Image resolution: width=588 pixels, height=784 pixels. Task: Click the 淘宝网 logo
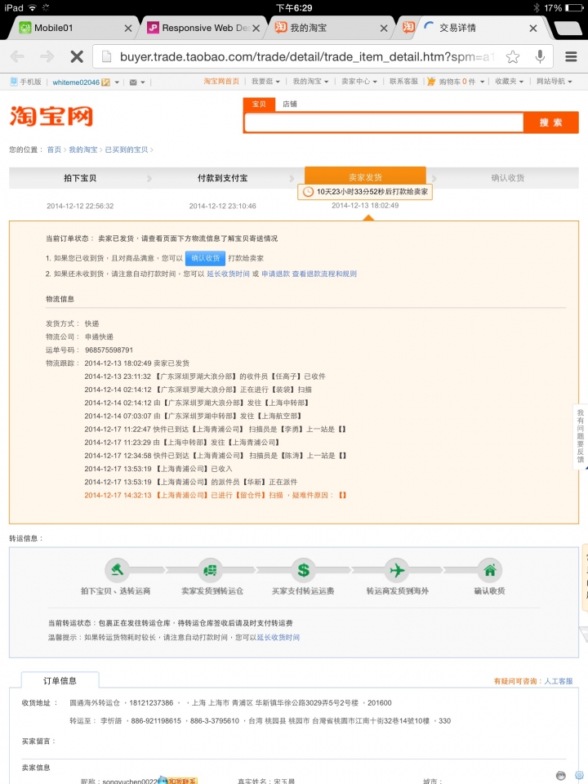tap(51, 117)
